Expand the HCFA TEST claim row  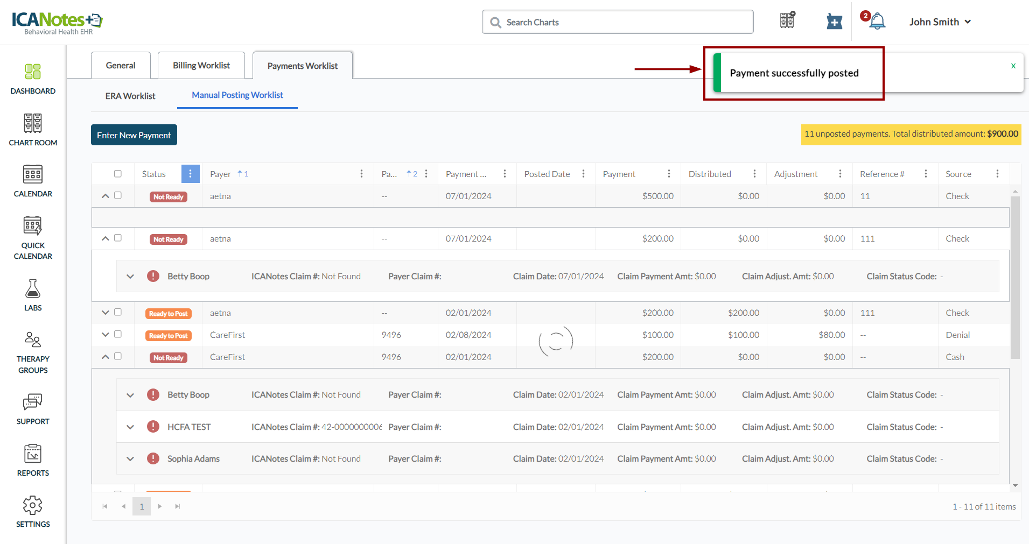point(130,427)
